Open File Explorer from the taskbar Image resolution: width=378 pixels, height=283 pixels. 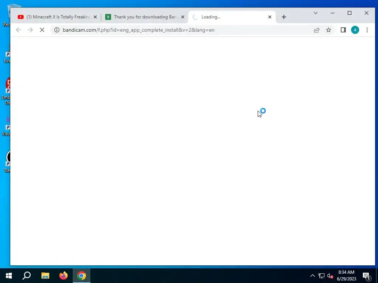coord(45,276)
